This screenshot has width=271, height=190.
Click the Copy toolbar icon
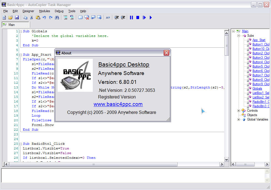[x=25, y=17]
